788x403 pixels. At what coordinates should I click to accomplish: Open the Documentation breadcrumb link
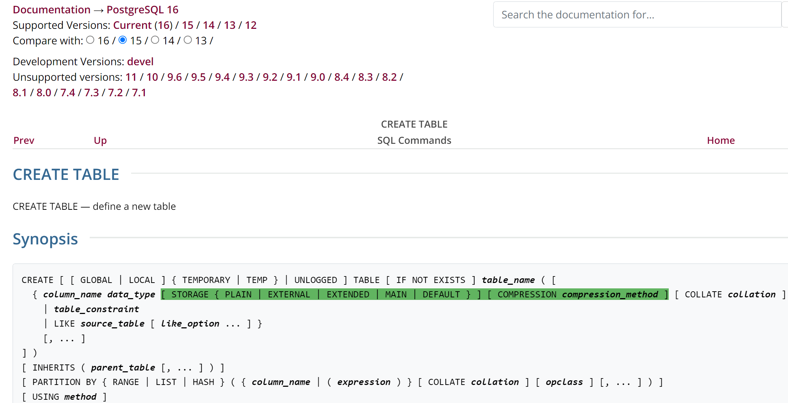pyautogui.click(x=52, y=10)
